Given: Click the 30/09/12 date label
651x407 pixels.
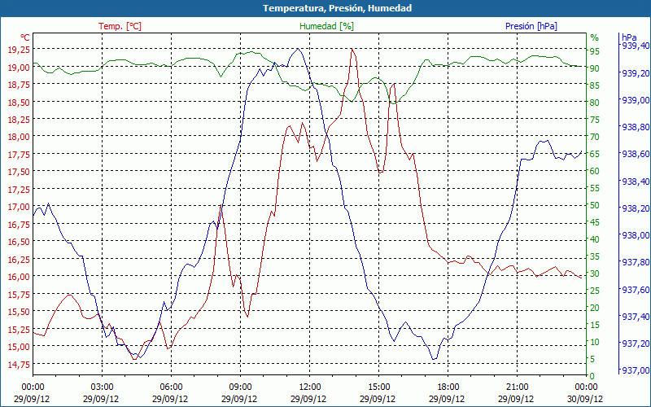Looking at the screenshot, I should tap(584, 399).
